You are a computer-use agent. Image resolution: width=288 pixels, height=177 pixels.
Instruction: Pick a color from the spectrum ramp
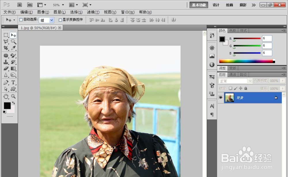click(x=247, y=61)
